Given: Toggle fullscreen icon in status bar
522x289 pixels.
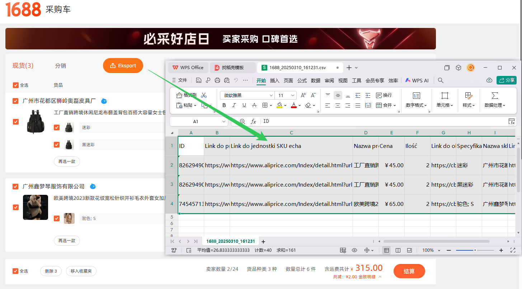Looking at the screenshot, I should [x=513, y=250].
